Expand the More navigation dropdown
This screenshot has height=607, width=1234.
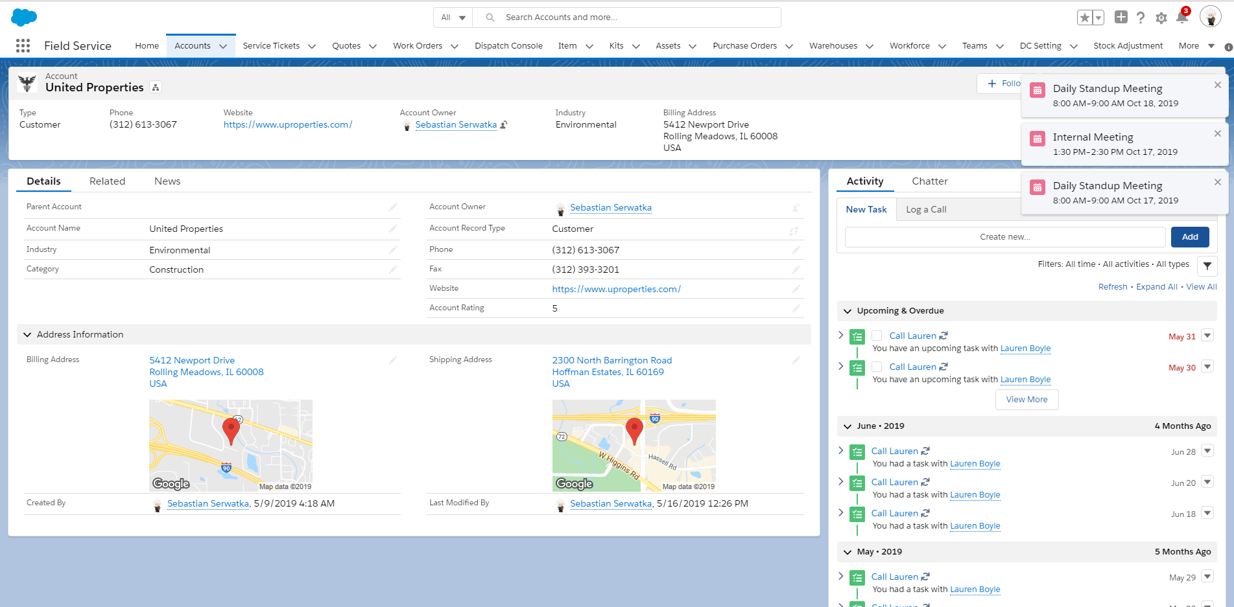[x=1196, y=46]
